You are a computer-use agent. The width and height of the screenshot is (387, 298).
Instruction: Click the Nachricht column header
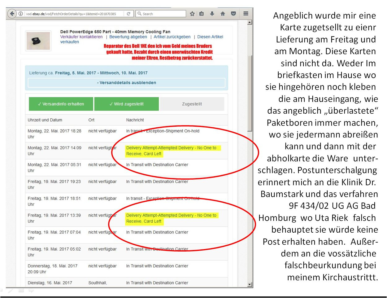coord(135,120)
